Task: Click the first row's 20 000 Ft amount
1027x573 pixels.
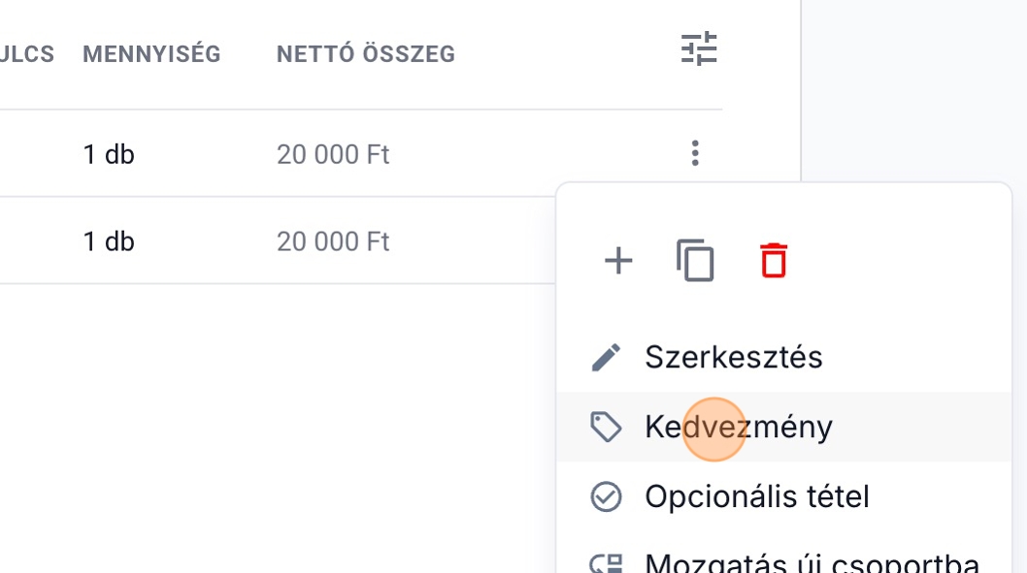Action: [333, 154]
